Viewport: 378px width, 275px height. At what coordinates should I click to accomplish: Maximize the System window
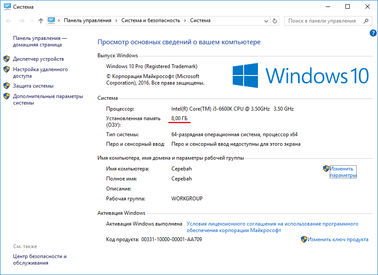[x=348, y=7]
